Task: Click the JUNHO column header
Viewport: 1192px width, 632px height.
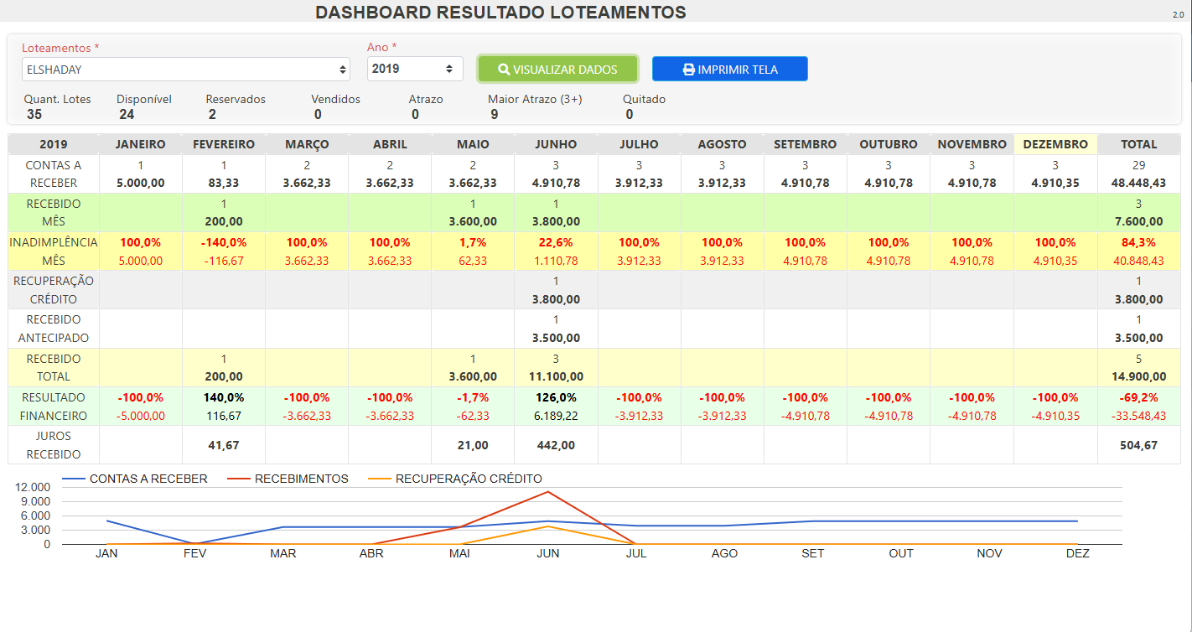Action: (x=556, y=144)
